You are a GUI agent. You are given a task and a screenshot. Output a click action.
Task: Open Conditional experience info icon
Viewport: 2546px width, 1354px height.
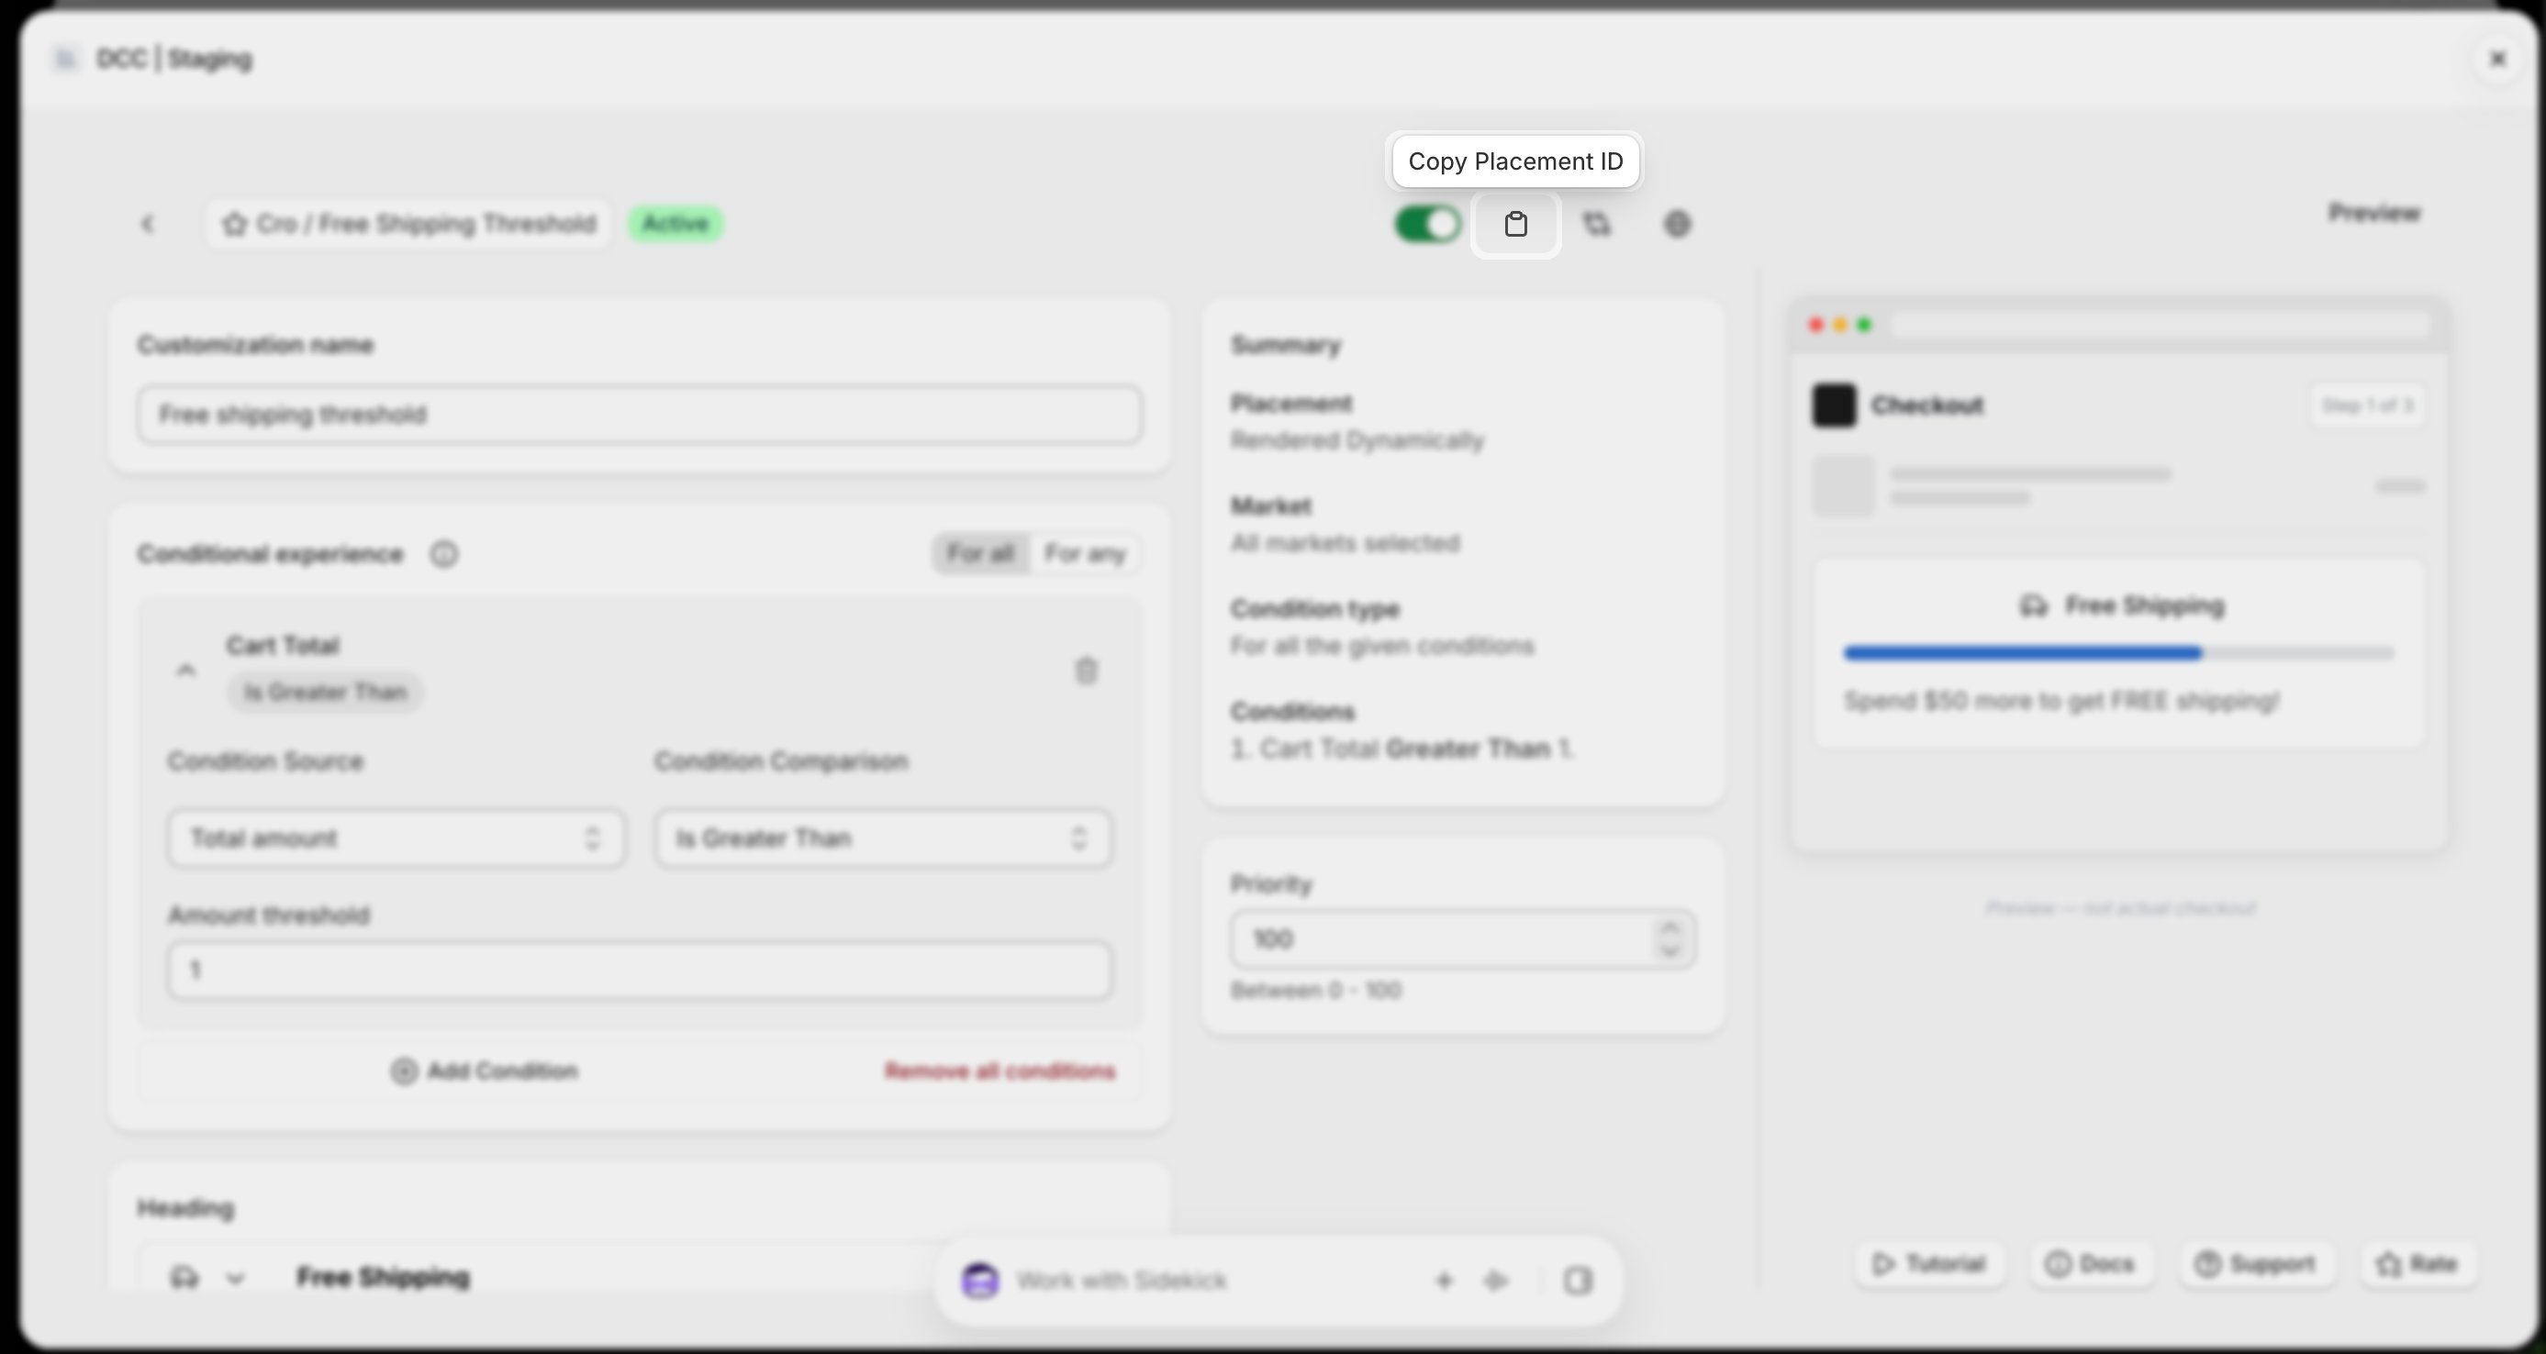pyautogui.click(x=444, y=554)
